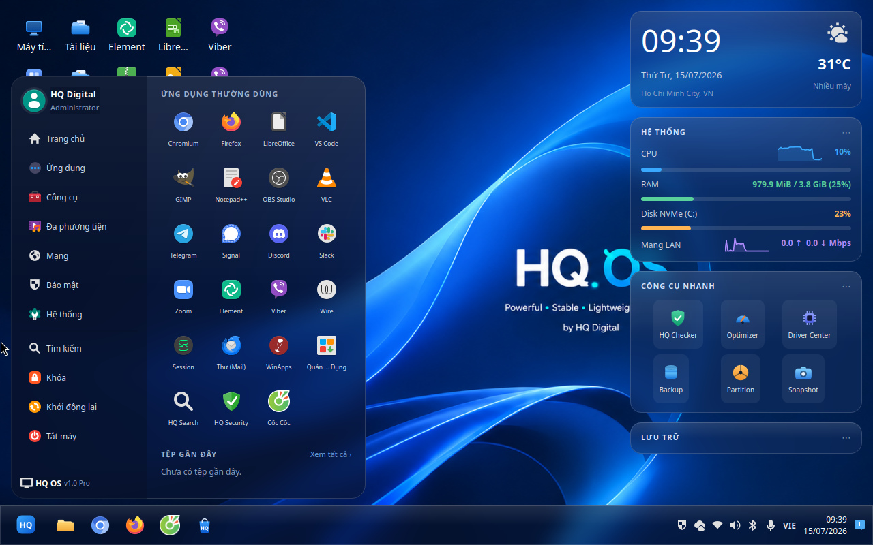Screen dimensions: 873x545
Task: Open the Máy tí... desktop shortcut
Action: [x=34, y=36]
